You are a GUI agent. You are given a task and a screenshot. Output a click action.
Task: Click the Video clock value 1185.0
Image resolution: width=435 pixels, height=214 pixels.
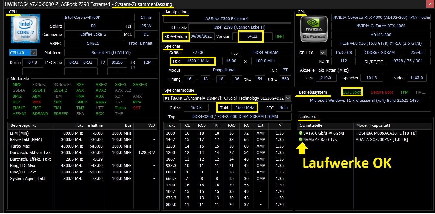tap(416, 78)
